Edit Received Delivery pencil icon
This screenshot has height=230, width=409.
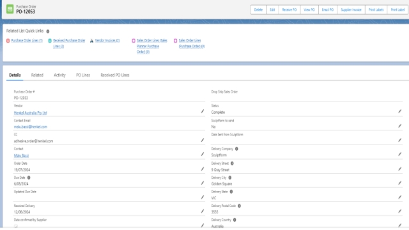click(203, 211)
